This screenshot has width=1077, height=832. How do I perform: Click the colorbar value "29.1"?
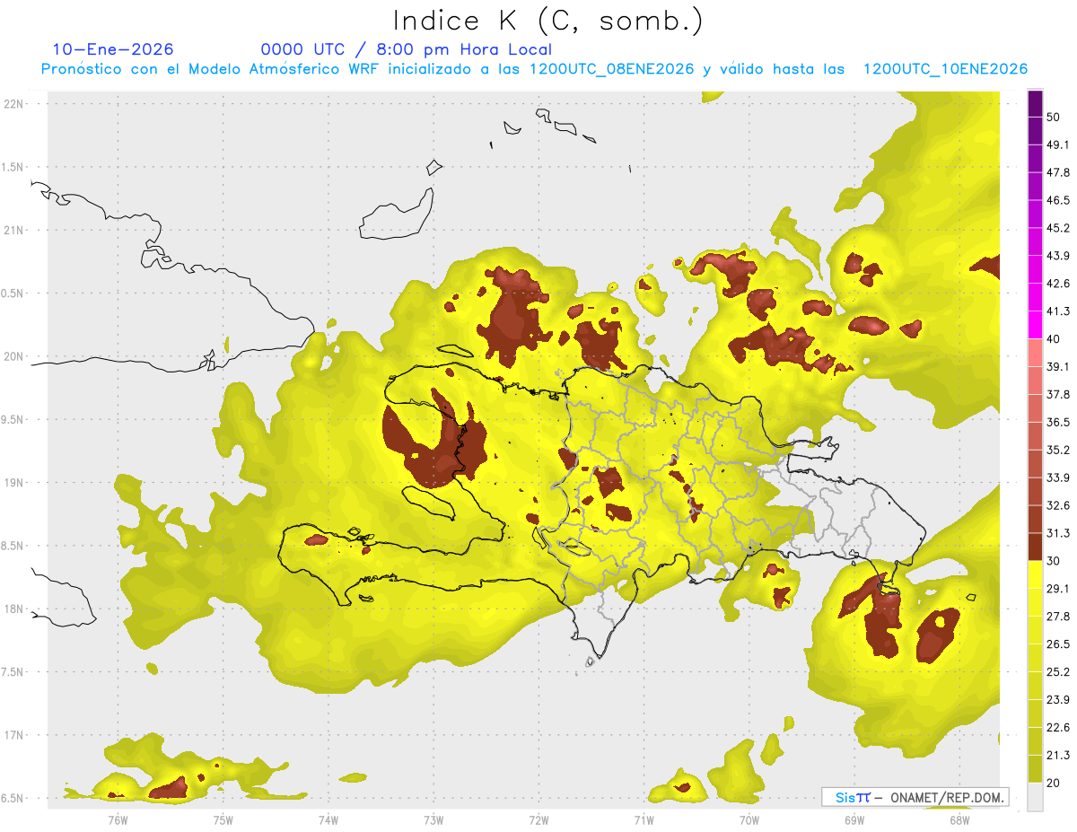1057,589
